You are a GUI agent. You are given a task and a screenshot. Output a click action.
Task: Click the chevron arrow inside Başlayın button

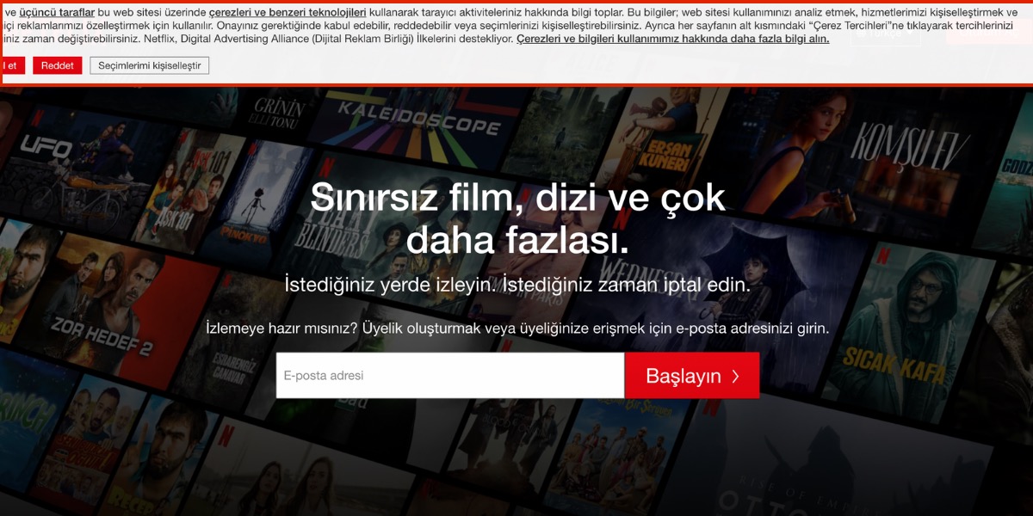click(x=735, y=376)
